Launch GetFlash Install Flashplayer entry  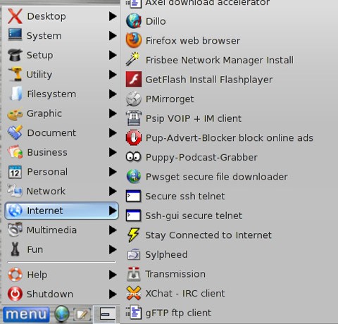tap(209, 80)
